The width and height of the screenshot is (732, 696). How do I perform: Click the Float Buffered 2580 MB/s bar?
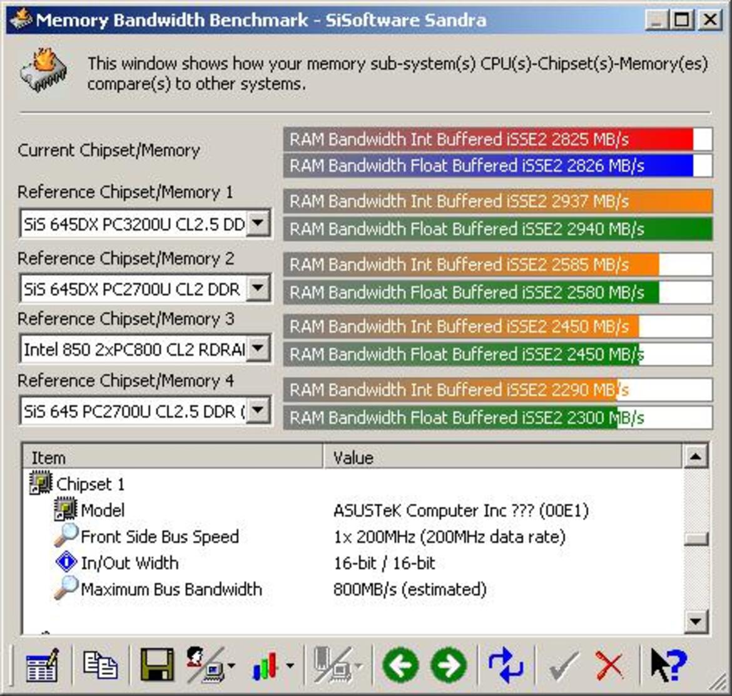(497, 293)
